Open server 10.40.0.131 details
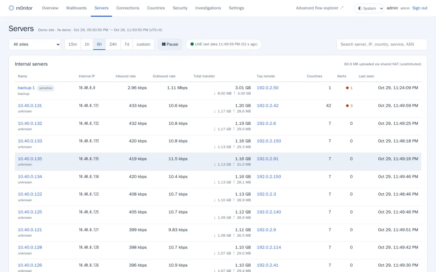This screenshot has width=436, height=272. tap(30, 106)
